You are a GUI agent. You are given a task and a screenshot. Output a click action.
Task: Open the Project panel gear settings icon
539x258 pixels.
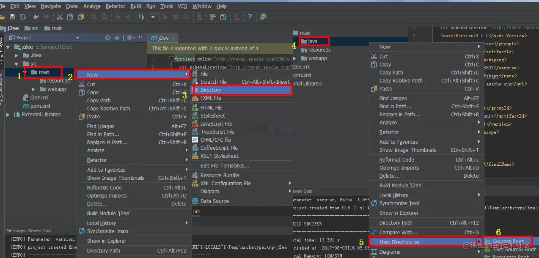pyautogui.click(x=130, y=38)
